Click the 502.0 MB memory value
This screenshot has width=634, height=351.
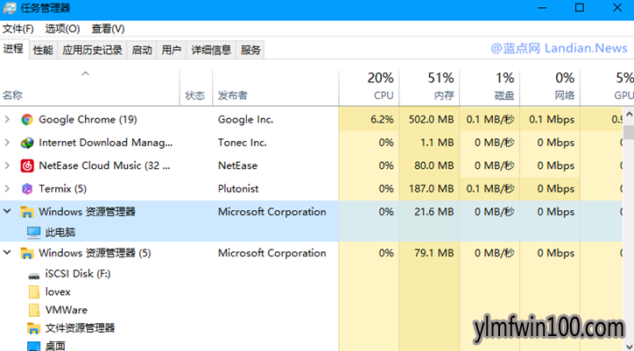point(431,119)
